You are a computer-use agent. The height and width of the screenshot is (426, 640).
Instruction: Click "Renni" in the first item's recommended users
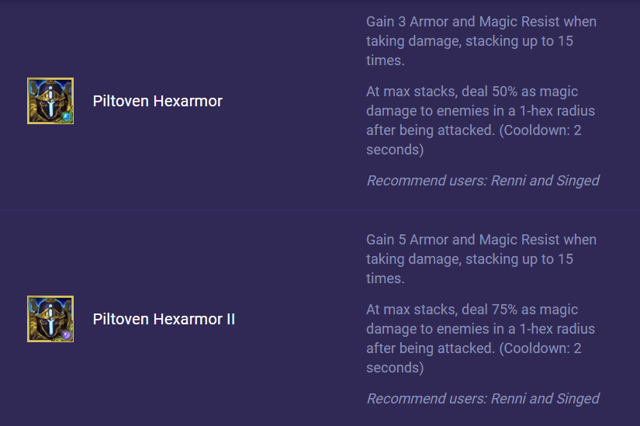tap(509, 181)
